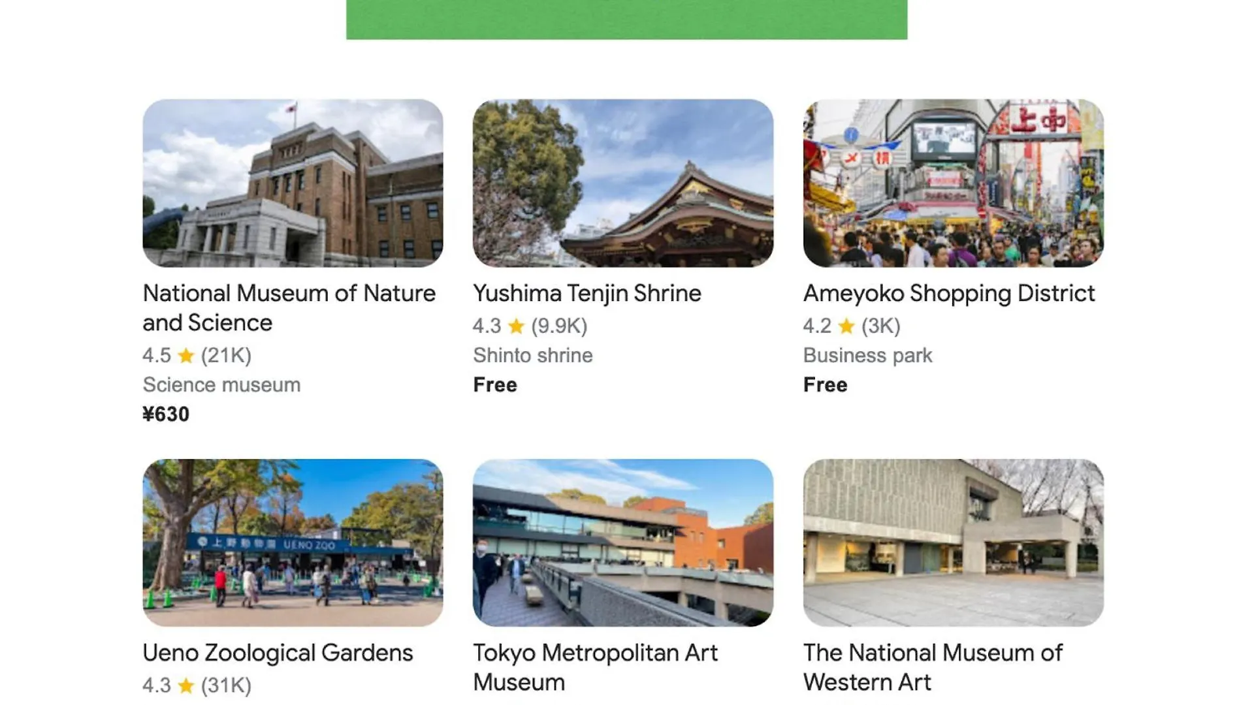Click the Business park category label
The width and height of the screenshot is (1254, 705).
pos(867,355)
